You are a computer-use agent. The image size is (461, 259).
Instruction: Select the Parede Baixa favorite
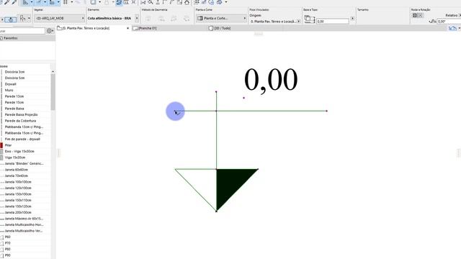click(x=14, y=109)
